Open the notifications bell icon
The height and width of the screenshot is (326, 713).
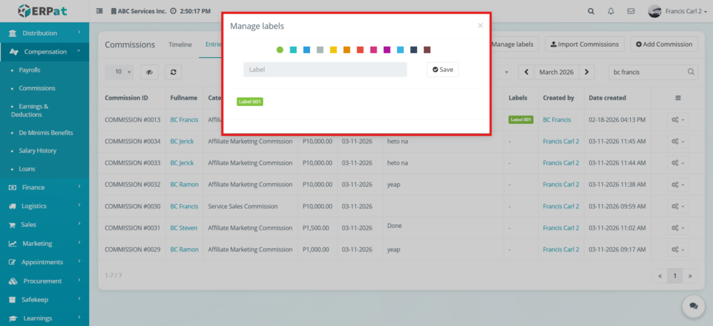coord(611,11)
